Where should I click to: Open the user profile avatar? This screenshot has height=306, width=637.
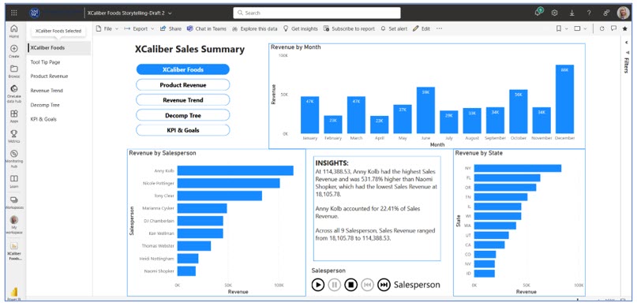(624, 13)
